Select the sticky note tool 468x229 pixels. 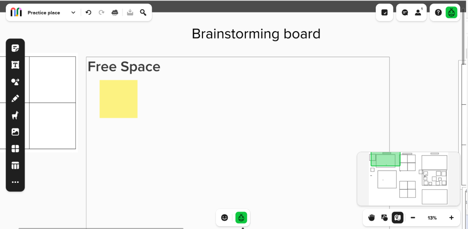[15, 48]
